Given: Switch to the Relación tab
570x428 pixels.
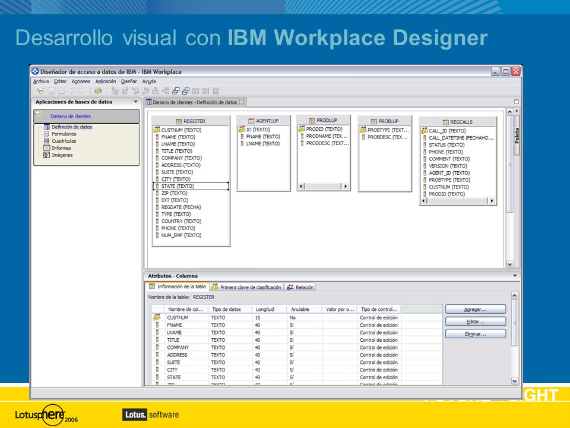Looking at the screenshot, I should [300, 287].
